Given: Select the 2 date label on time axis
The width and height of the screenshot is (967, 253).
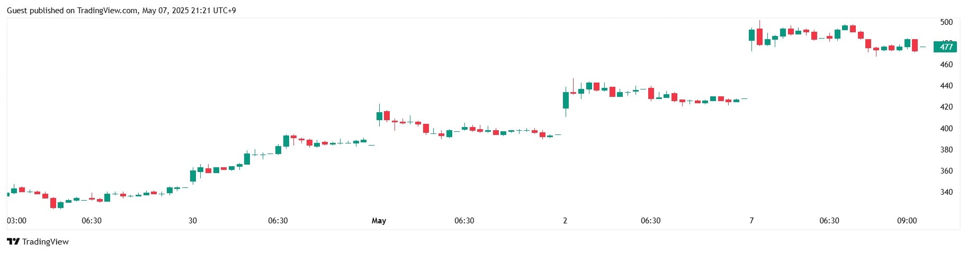Looking at the screenshot, I should click(x=565, y=221).
